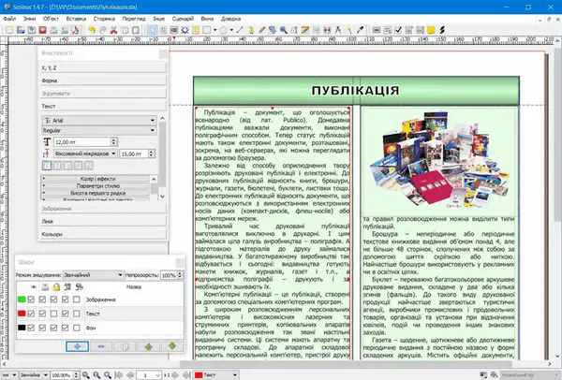Screen dimensions: 562x380
Task: Select the Insert Shape rectangle tool
Action: (x=207, y=30)
